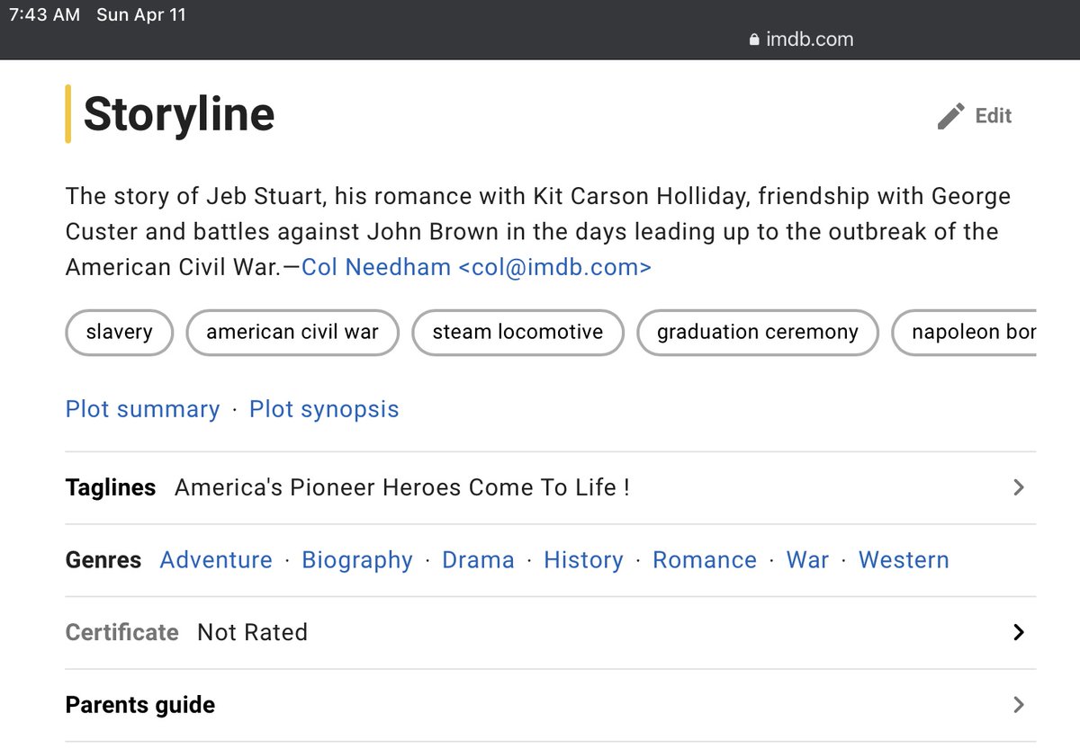This screenshot has width=1080, height=749.
Task: Select the steam locomotive keyword chip
Action: [x=517, y=333]
